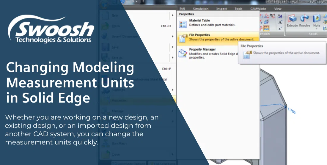The height and width of the screenshot is (165, 327).
Task: Select the Extrude tool
Action: [292, 21]
